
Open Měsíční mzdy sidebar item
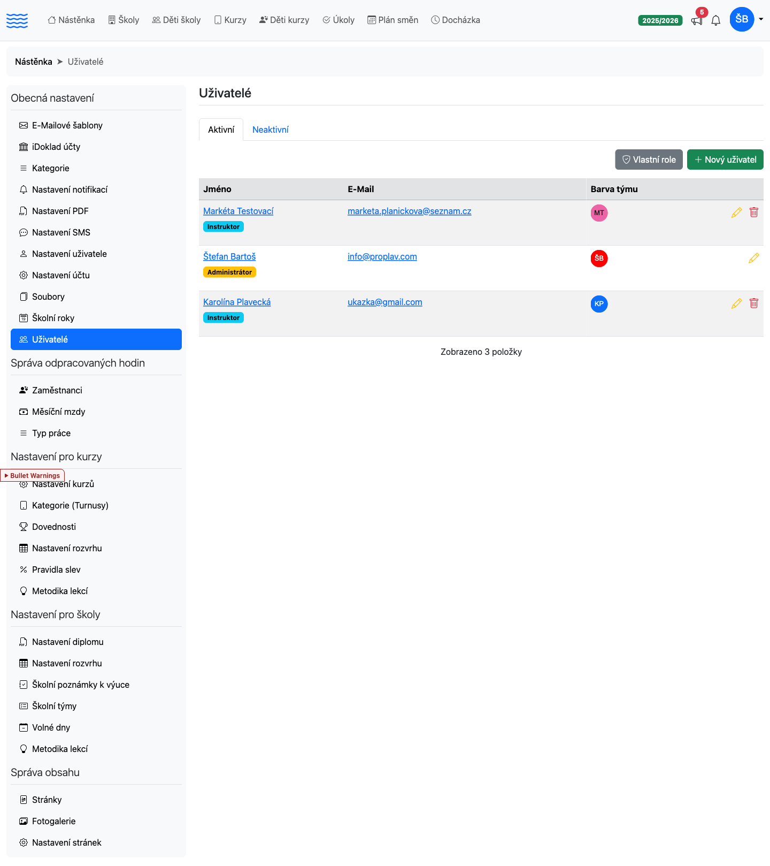pos(96,412)
